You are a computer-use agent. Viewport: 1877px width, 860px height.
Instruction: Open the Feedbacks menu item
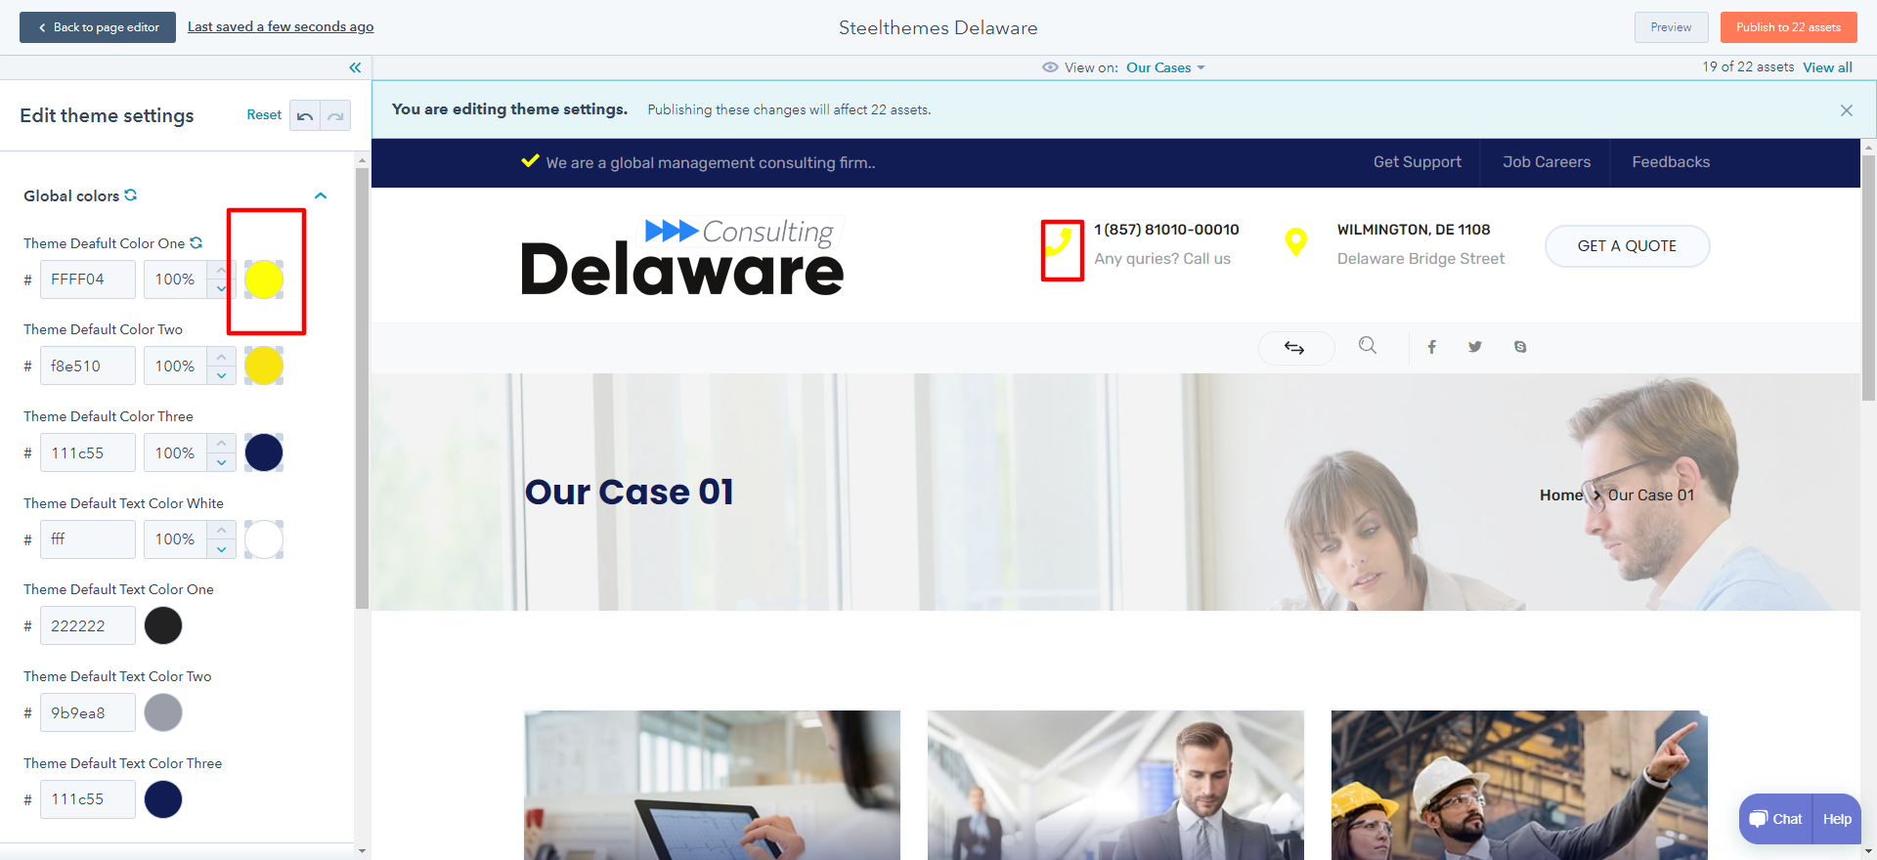pos(1671,162)
